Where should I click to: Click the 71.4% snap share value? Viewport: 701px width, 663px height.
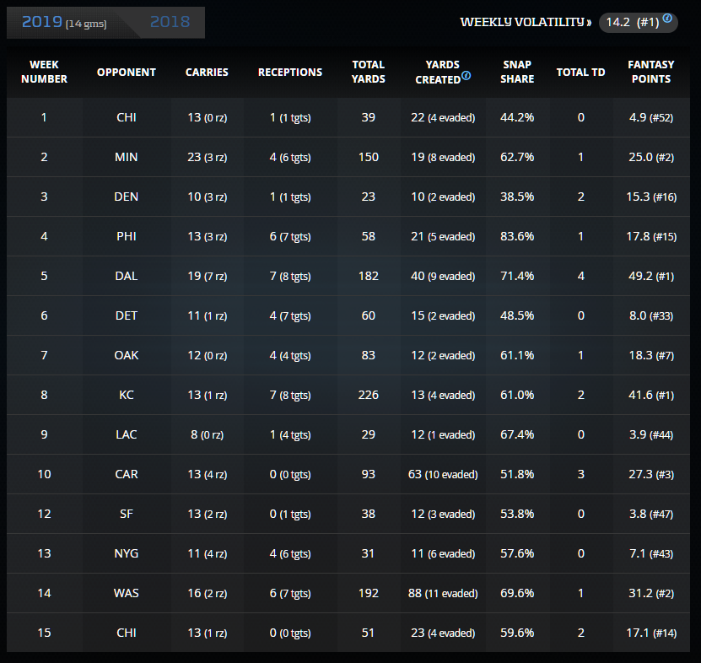(x=517, y=276)
